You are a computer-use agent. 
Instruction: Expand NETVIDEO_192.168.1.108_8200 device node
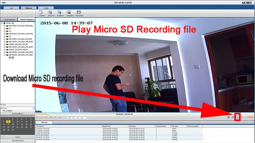(x=4, y=26)
